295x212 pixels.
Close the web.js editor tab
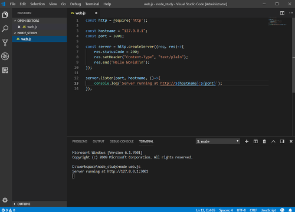pyautogui.click(x=96, y=13)
